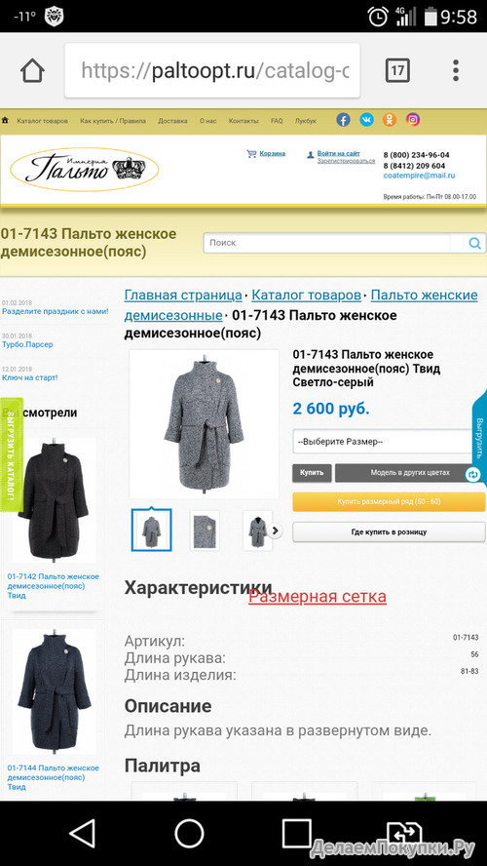The height and width of the screenshot is (866, 487).
Task: Select the second coat detail thumbnail
Action: coord(205,531)
